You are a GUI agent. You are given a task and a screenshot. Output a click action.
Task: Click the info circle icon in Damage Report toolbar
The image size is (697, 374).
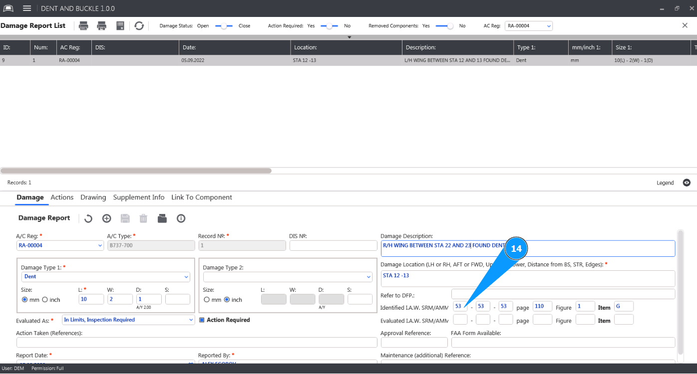click(181, 218)
